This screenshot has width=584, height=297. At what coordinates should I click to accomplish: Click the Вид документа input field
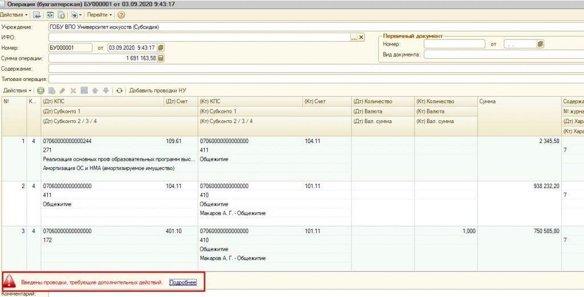point(502,55)
